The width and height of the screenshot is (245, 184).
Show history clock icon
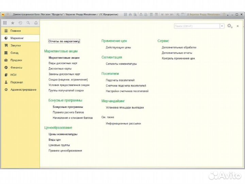20,23
